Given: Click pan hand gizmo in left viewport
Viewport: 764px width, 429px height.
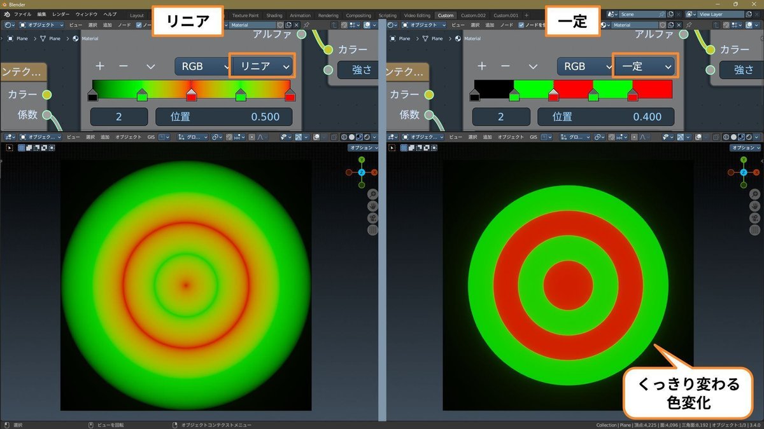Looking at the screenshot, I should coord(372,207).
